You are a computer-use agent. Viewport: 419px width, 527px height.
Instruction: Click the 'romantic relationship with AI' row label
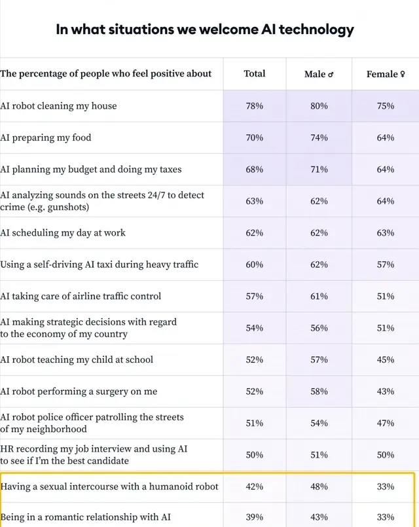[x=86, y=517]
